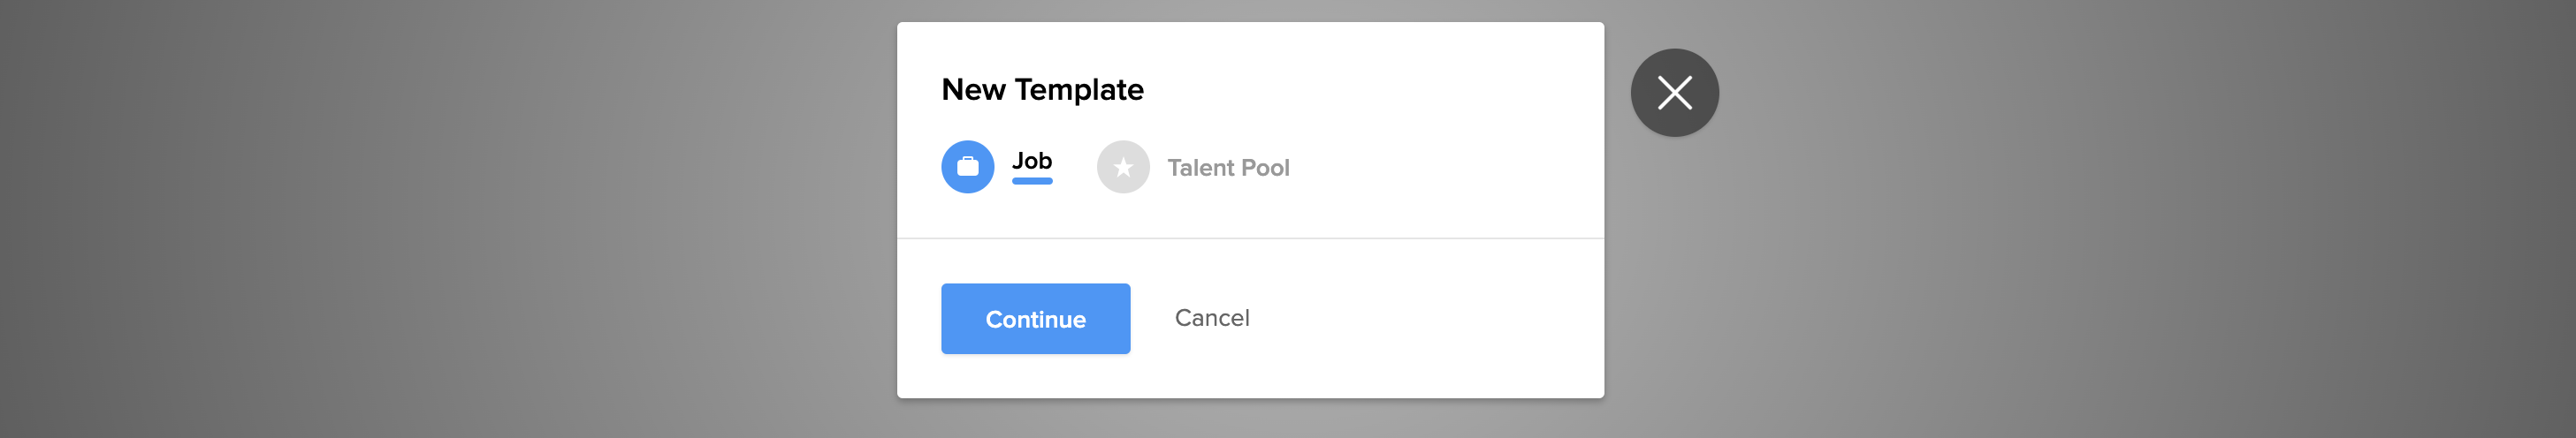Pick the white star in the gray circle

tap(1123, 167)
